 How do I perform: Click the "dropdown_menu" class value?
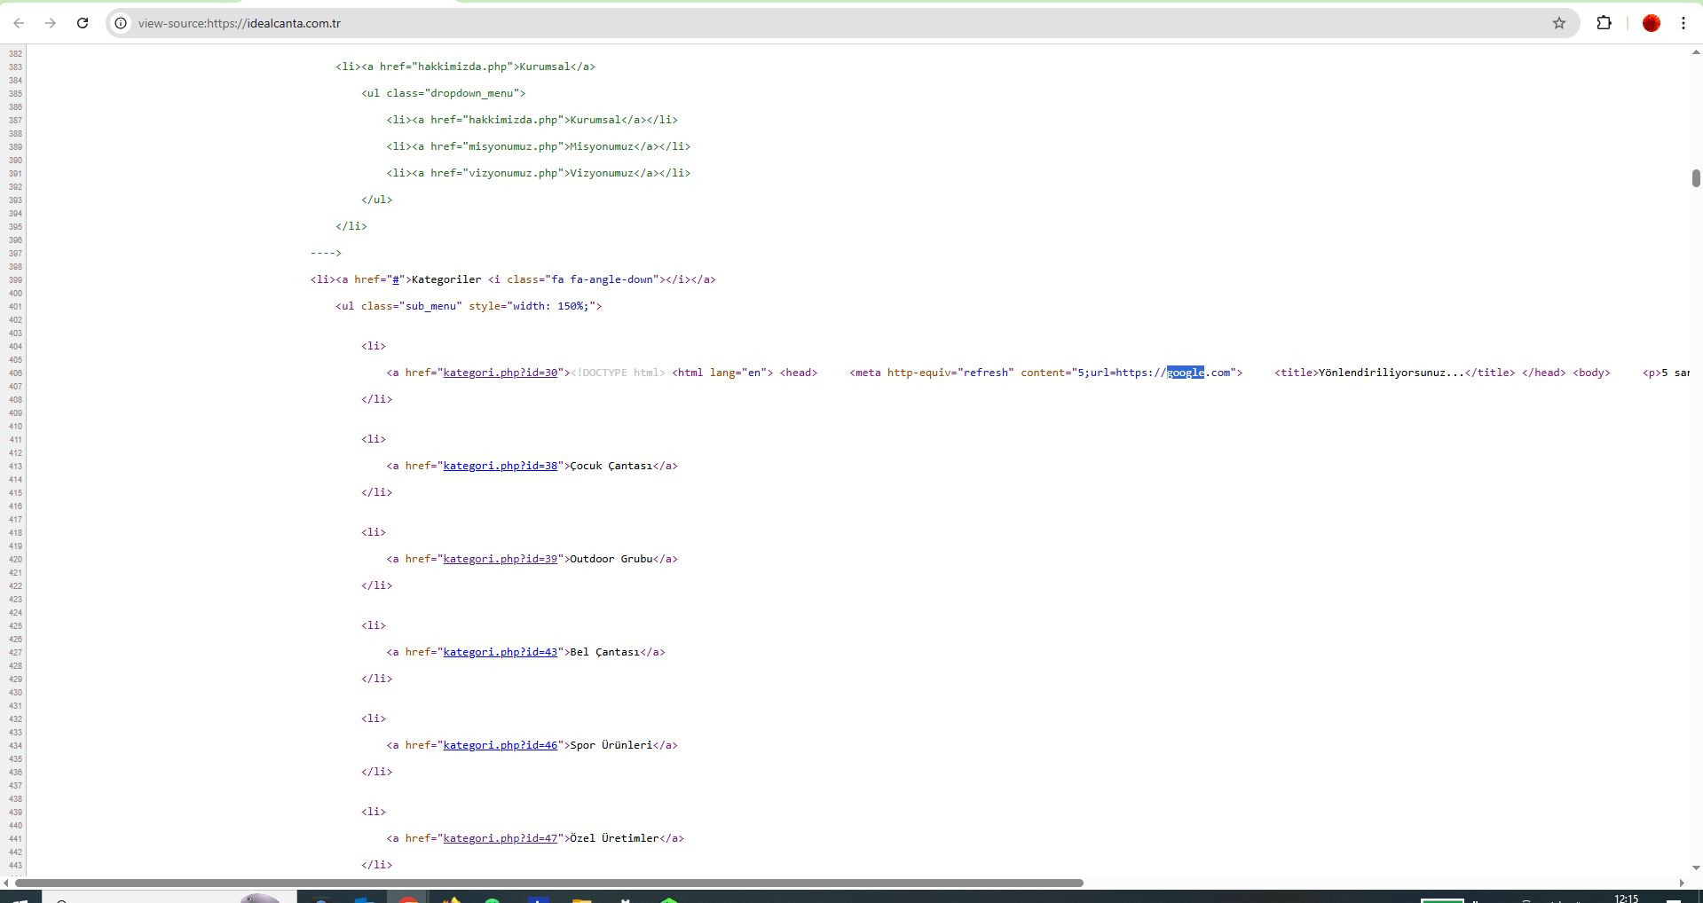click(x=472, y=93)
